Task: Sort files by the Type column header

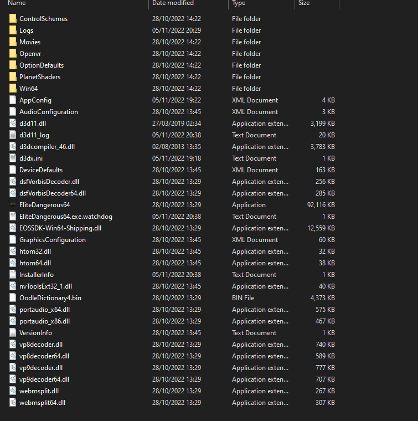Action: [239, 3]
